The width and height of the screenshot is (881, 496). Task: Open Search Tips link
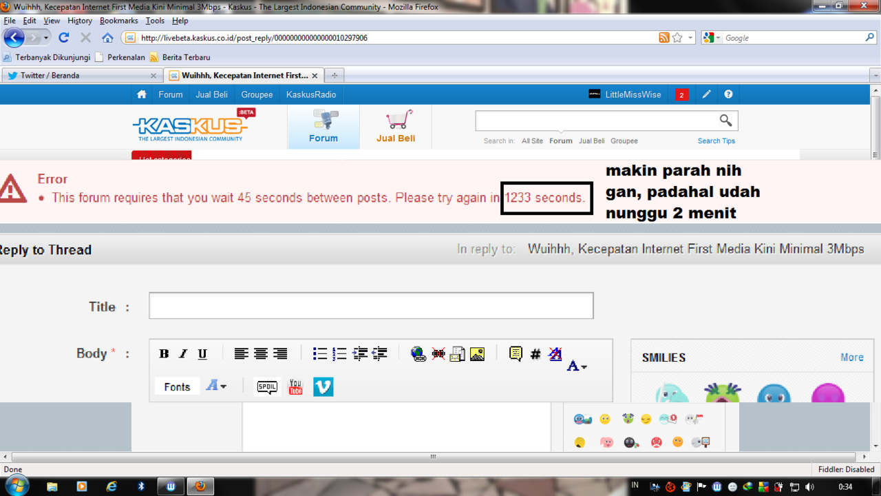(717, 141)
